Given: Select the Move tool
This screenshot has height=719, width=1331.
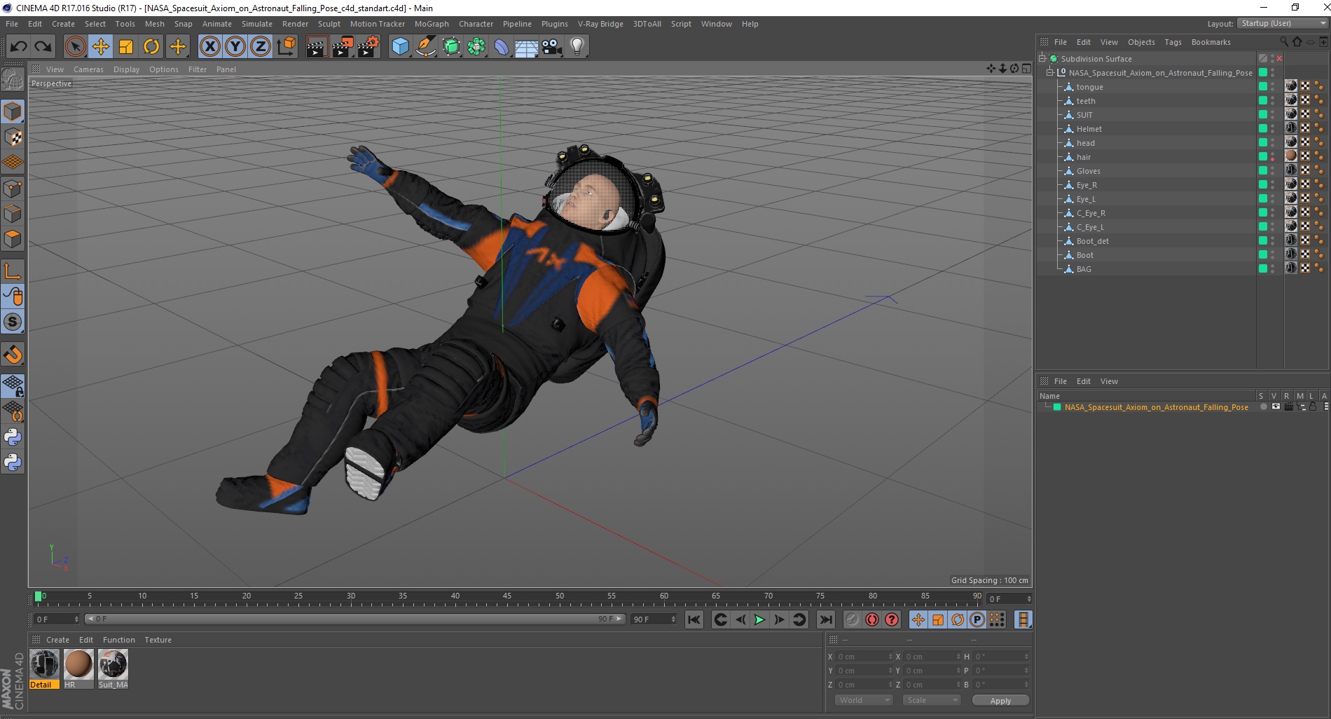Looking at the screenshot, I should point(100,47).
